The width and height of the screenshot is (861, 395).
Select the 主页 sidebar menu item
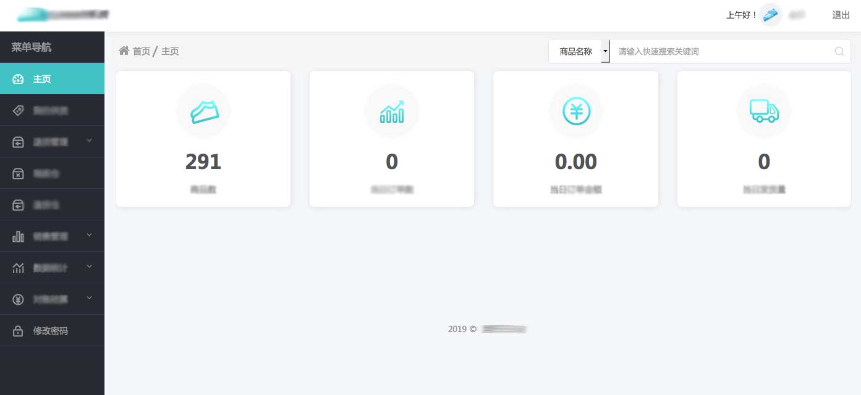pos(42,79)
